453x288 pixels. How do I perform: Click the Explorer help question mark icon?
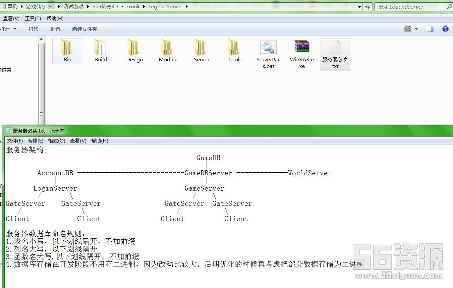click(445, 29)
